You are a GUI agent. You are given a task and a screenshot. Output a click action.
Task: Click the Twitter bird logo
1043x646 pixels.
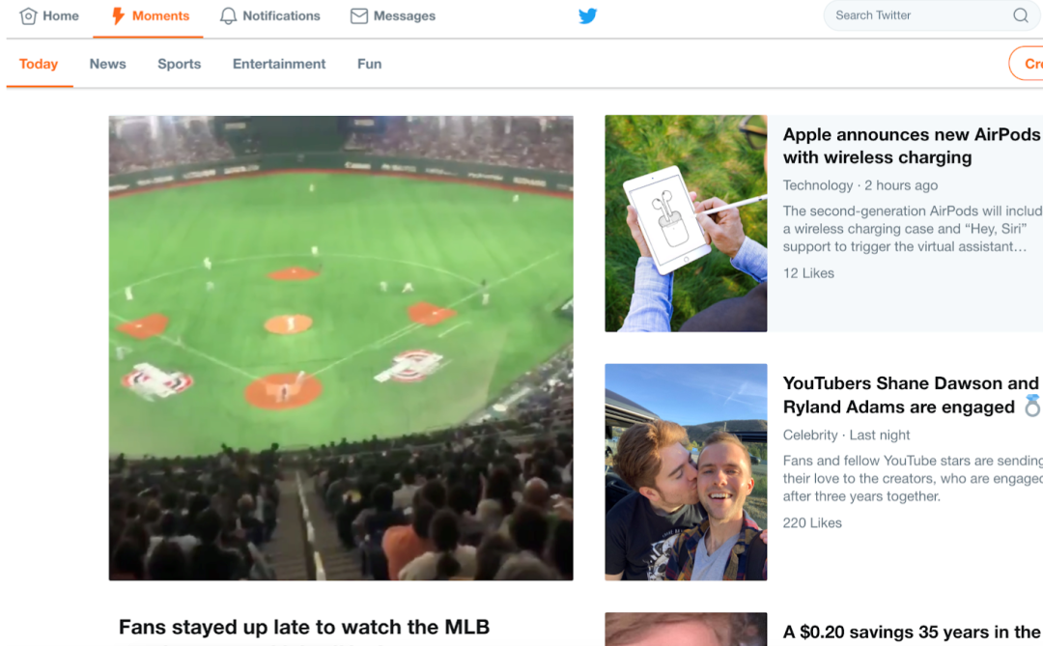[x=587, y=16]
